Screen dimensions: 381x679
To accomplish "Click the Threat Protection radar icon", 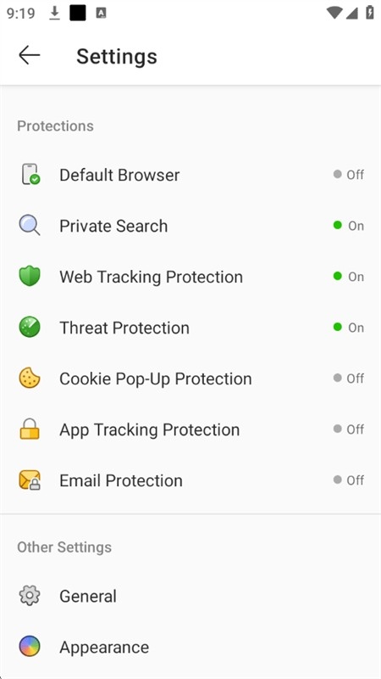I will pyautogui.click(x=30, y=328).
